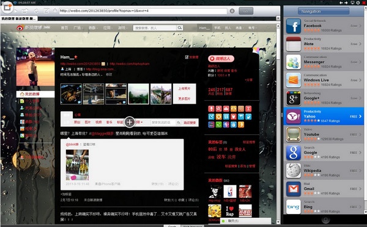Click the browser address bar field
This screenshot has width=367, height=227.
point(143,11)
